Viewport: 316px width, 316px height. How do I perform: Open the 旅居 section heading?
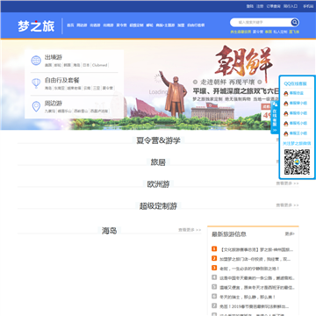coord(158,162)
